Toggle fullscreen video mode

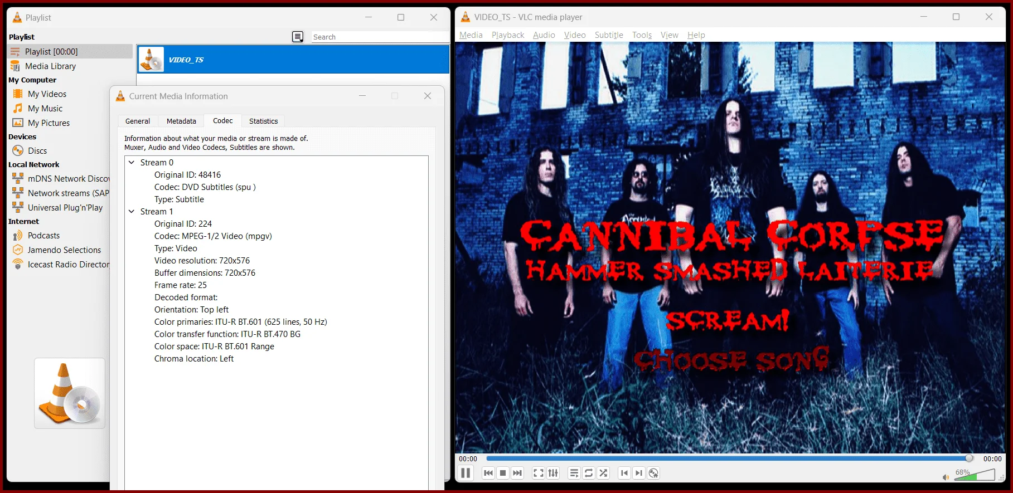[x=539, y=473]
